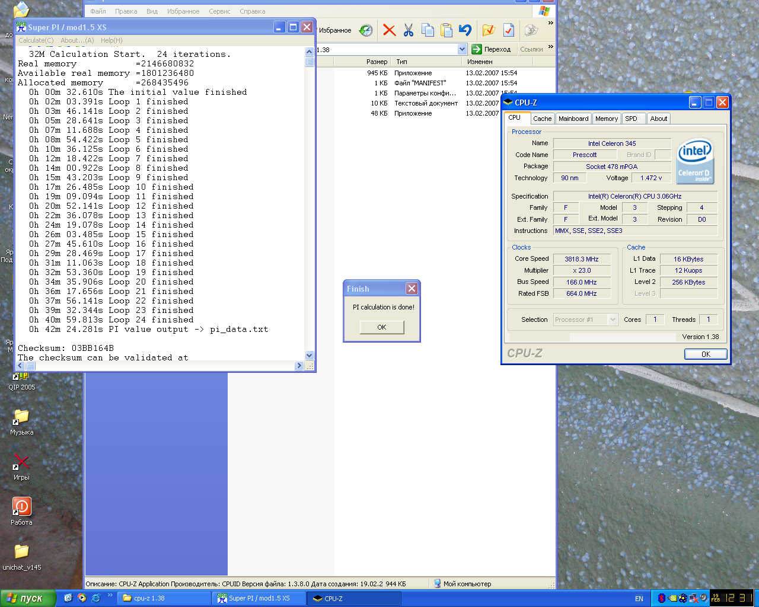Click the Super PI vertical scrollbar up arrow
Viewport: 759px width, 607px height.
click(309, 52)
